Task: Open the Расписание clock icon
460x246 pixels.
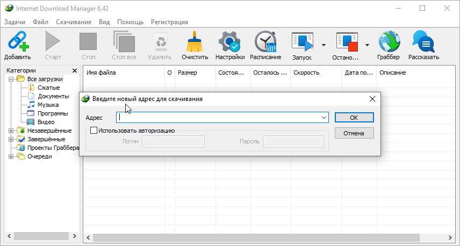Action: coord(265,42)
